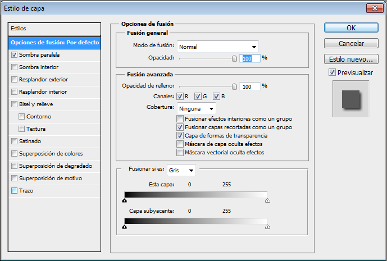Open the Satinado style settings

click(30, 141)
